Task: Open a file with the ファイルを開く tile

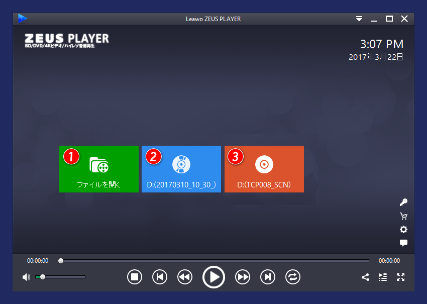Action: point(98,169)
